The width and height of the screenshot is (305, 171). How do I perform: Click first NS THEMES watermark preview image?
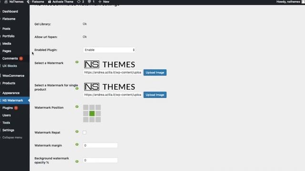(x=110, y=65)
